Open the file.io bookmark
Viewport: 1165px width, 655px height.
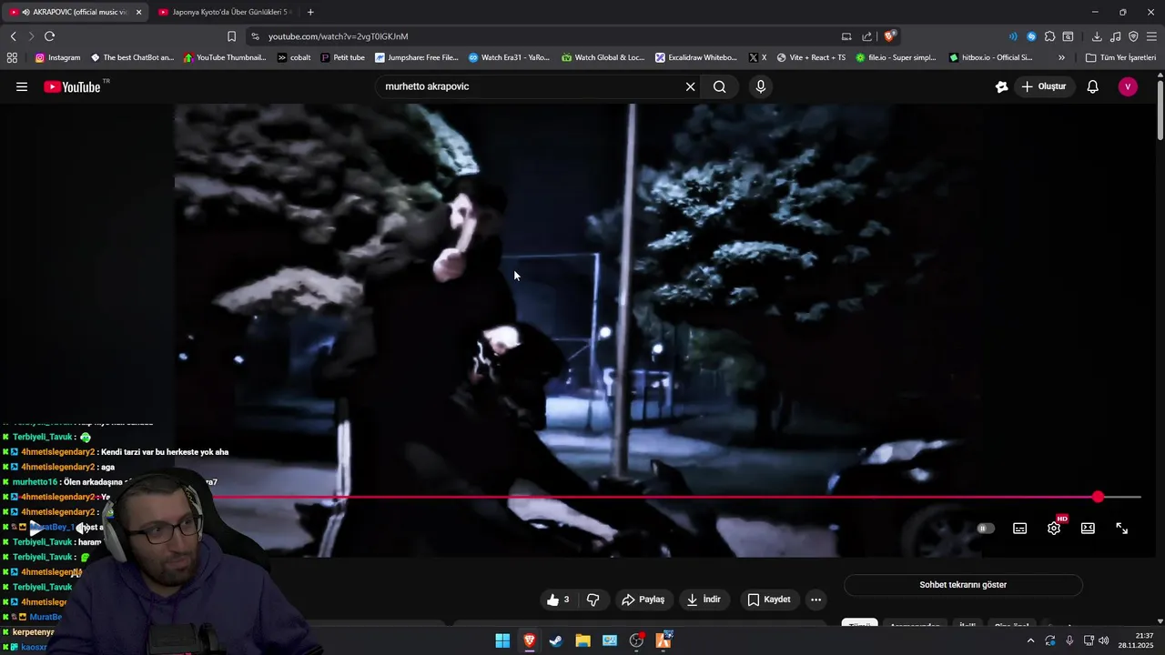pos(896,57)
